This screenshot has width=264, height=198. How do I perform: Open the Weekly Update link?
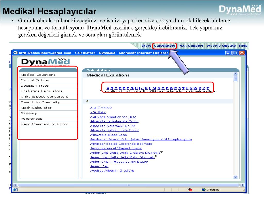pos(221,46)
